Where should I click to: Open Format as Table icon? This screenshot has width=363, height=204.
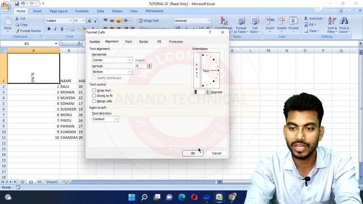pos(240,21)
